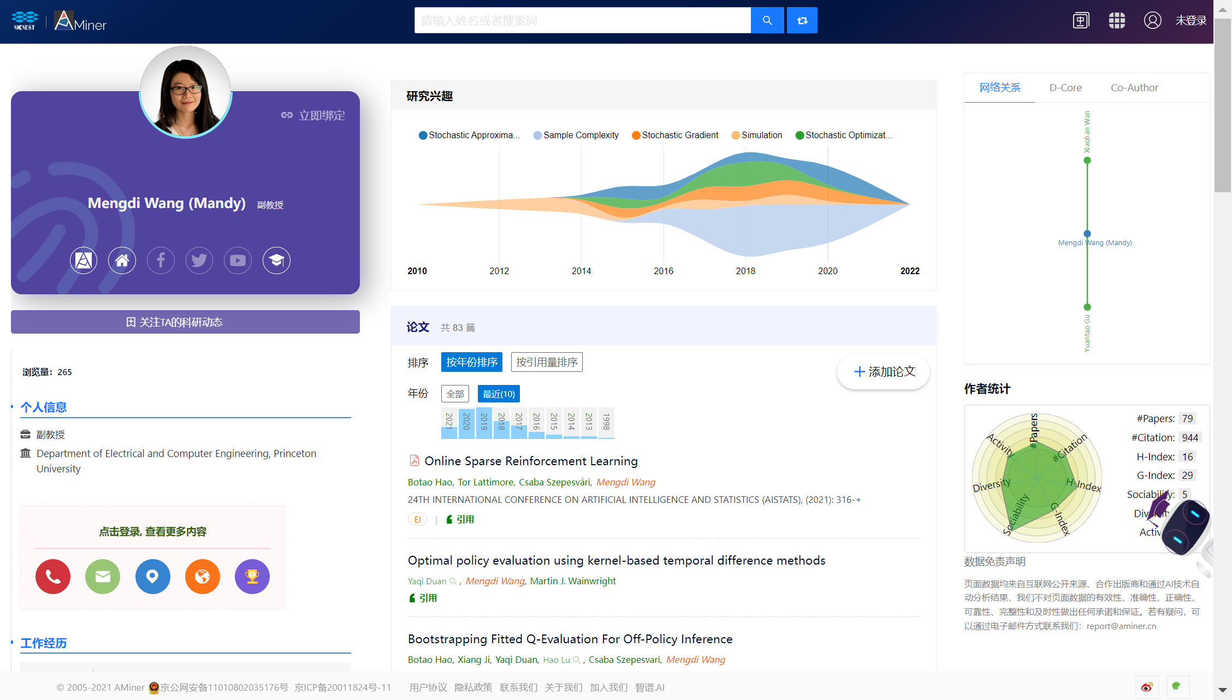Select the 全部 year filter
This screenshot has height=700, width=1232.
click(455, 394)
